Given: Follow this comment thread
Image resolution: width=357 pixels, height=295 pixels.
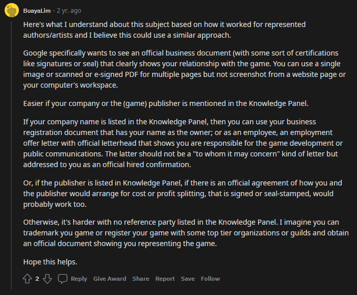Looking at the screenshot, I should pos(210,279).
